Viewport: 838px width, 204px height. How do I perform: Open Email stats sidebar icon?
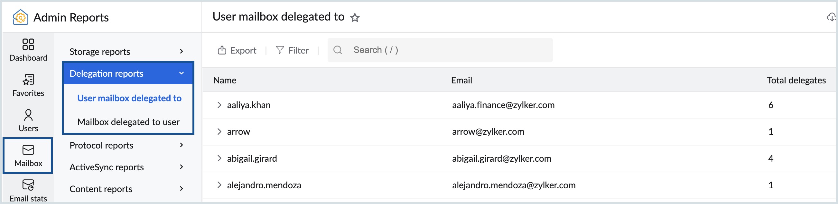(28, 191)
